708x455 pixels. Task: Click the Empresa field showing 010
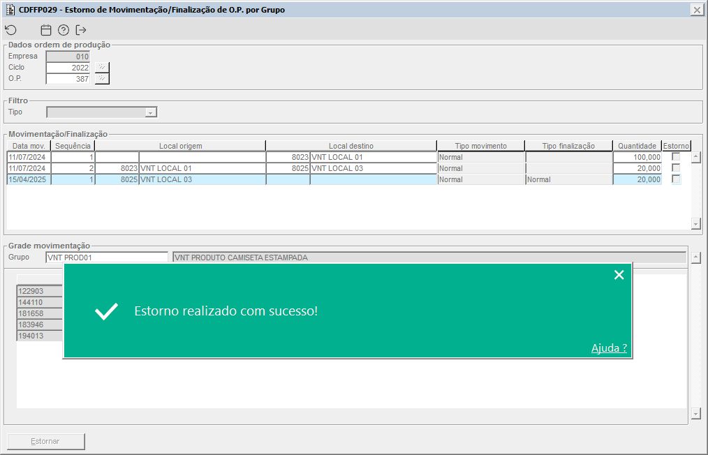click(68, 57)
